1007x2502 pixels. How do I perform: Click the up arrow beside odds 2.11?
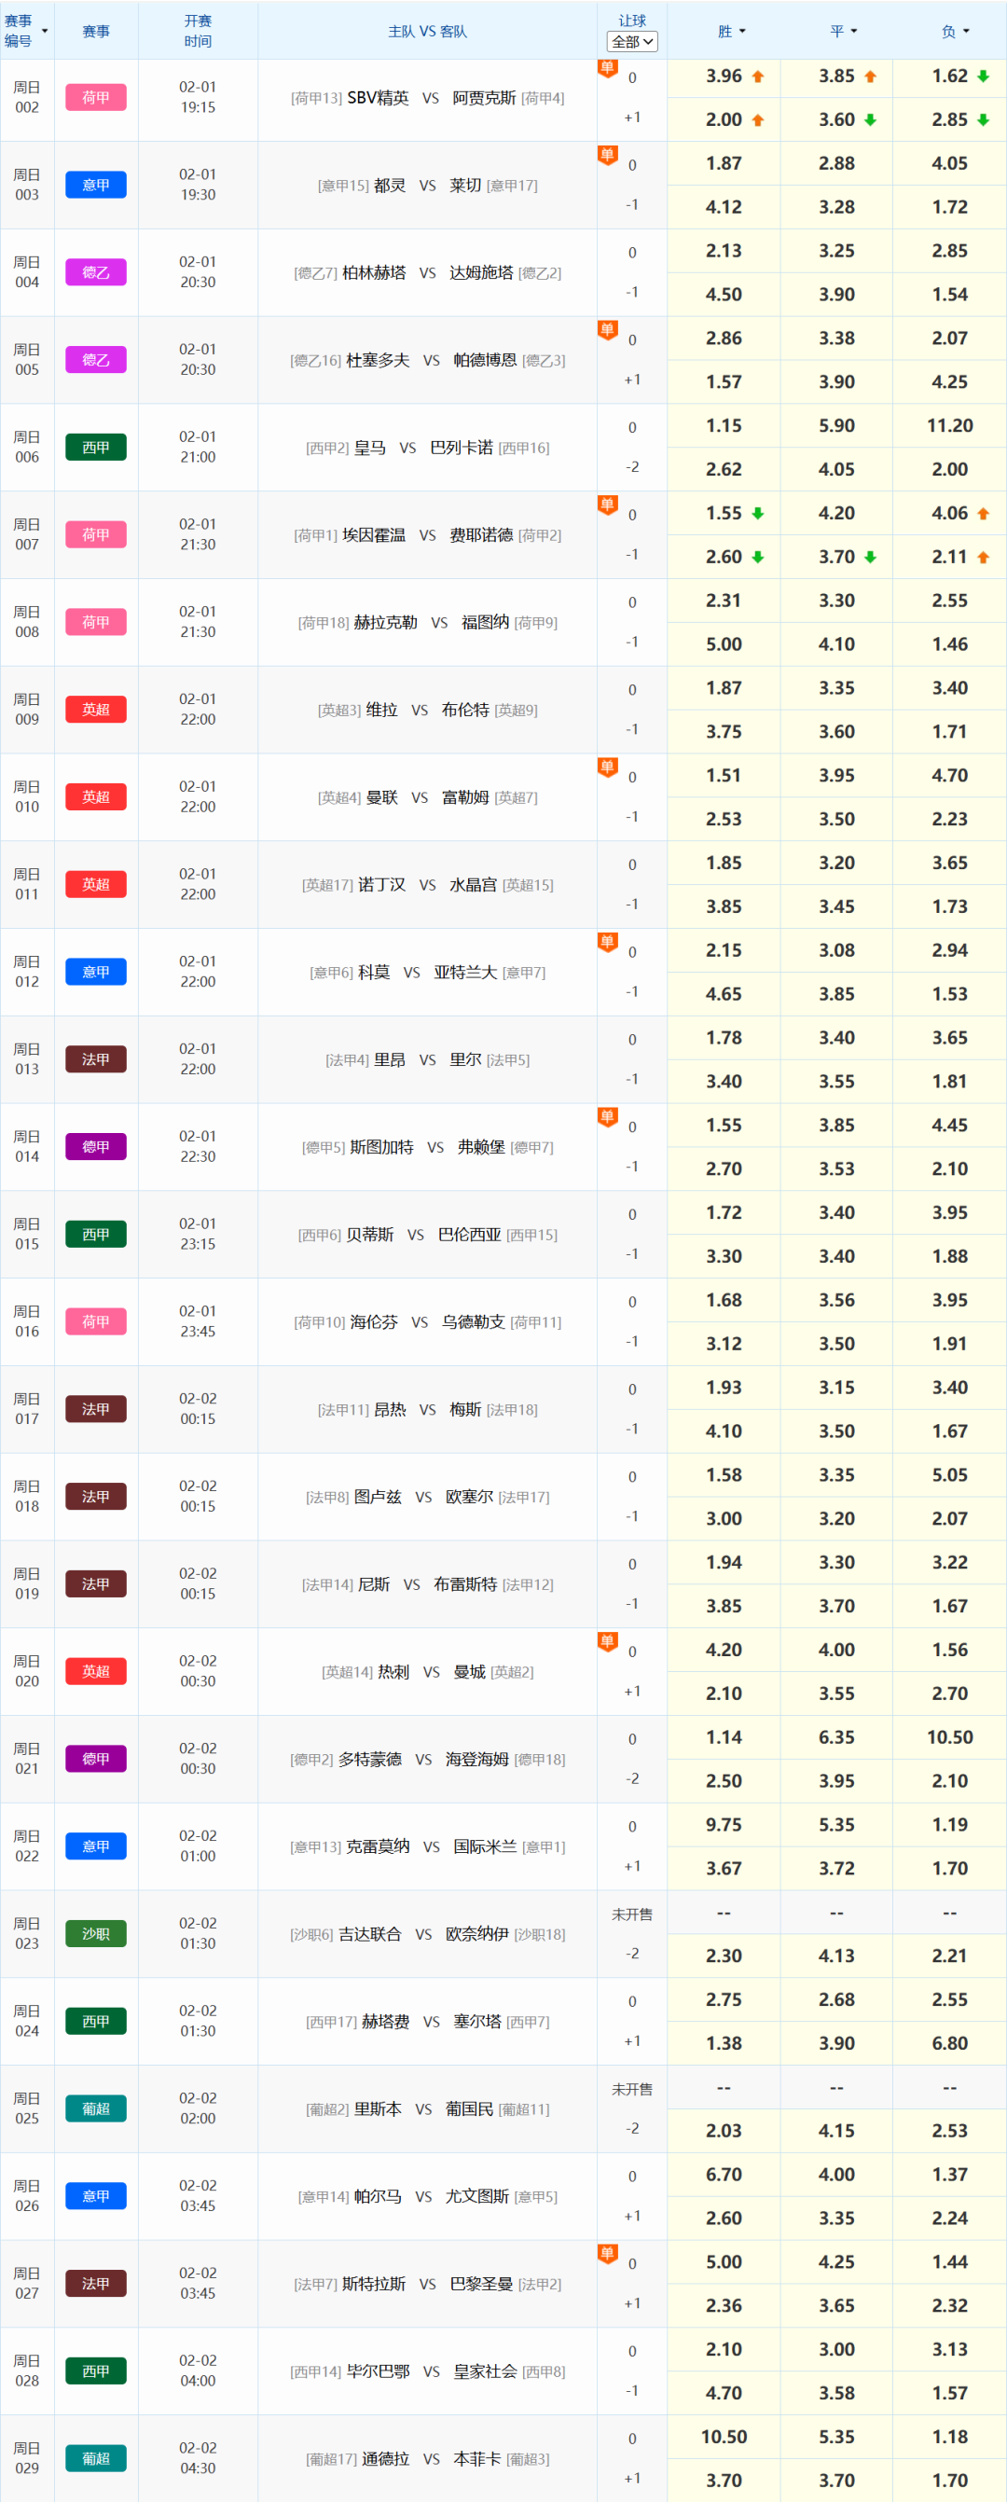point(983,558)
